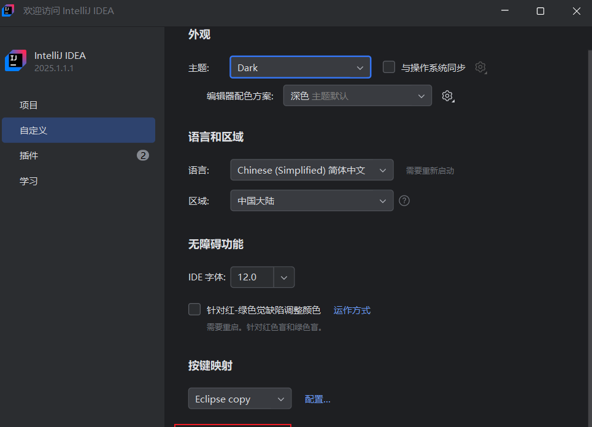Open the 区域 dropdown showing 中国大陆
This screenshot has height=427, width=592.
click(x=312, y=201)
